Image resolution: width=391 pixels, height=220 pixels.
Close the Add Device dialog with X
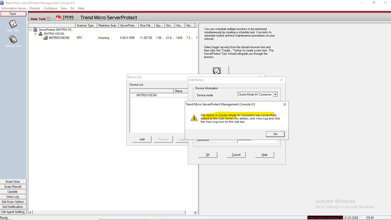[282, 80]
